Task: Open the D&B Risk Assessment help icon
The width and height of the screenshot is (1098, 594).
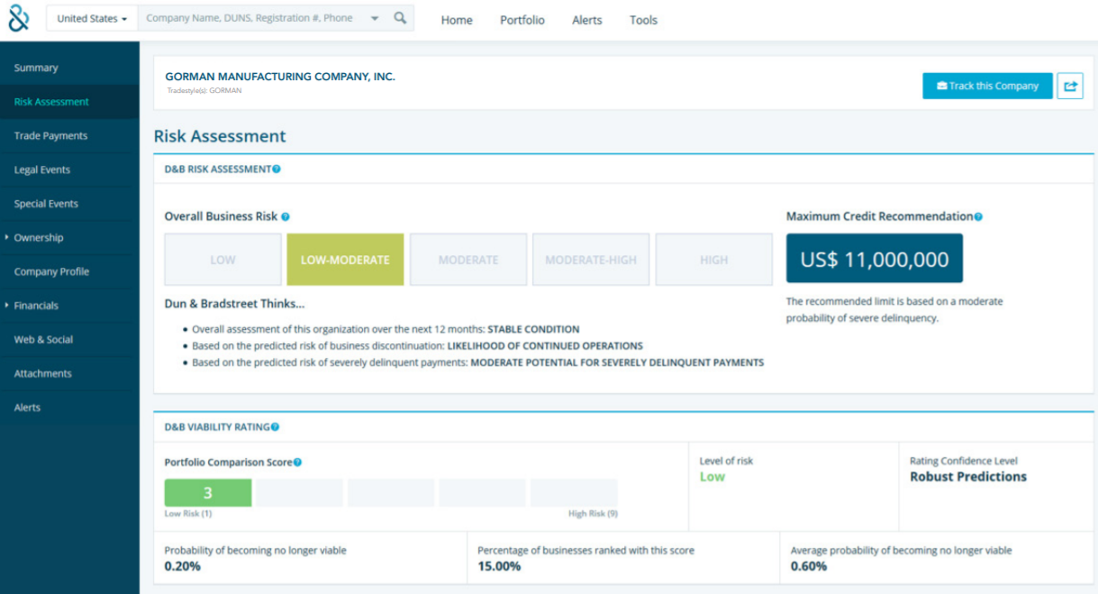Action: (277, 169)
